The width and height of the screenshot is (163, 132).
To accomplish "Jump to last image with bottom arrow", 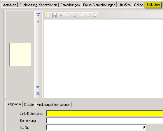I will pos(38,94).
